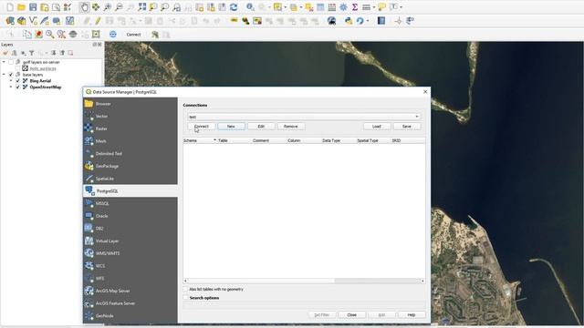Select the Raster source tab
The height and width of the screenshot is (328, 584).
130,128
